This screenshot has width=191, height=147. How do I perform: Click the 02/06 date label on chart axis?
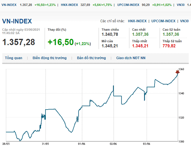tap(113, 144)
